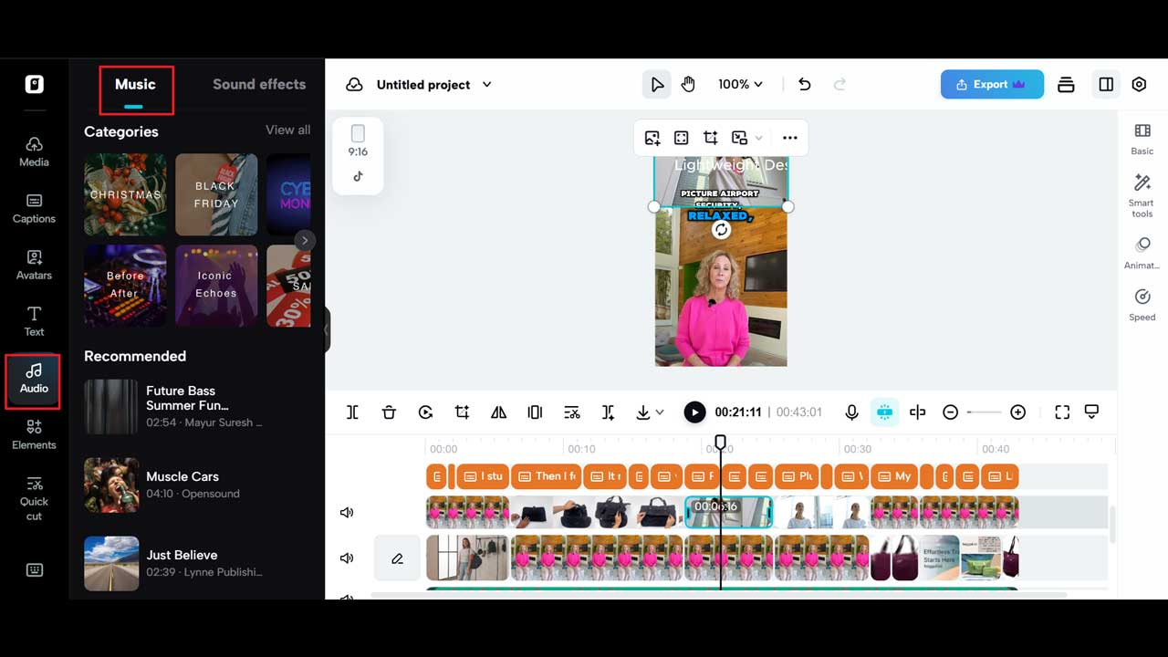1168x657 pixels.
Task: Click the crop icon in timeline toolbar
Action: point(462,412)
